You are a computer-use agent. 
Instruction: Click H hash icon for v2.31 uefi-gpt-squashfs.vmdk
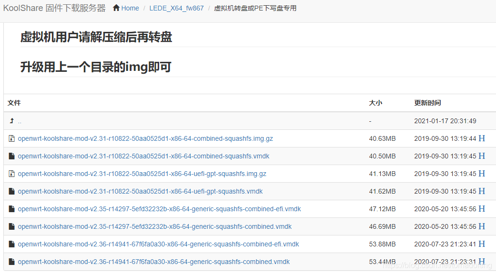[x=482, y=191]
